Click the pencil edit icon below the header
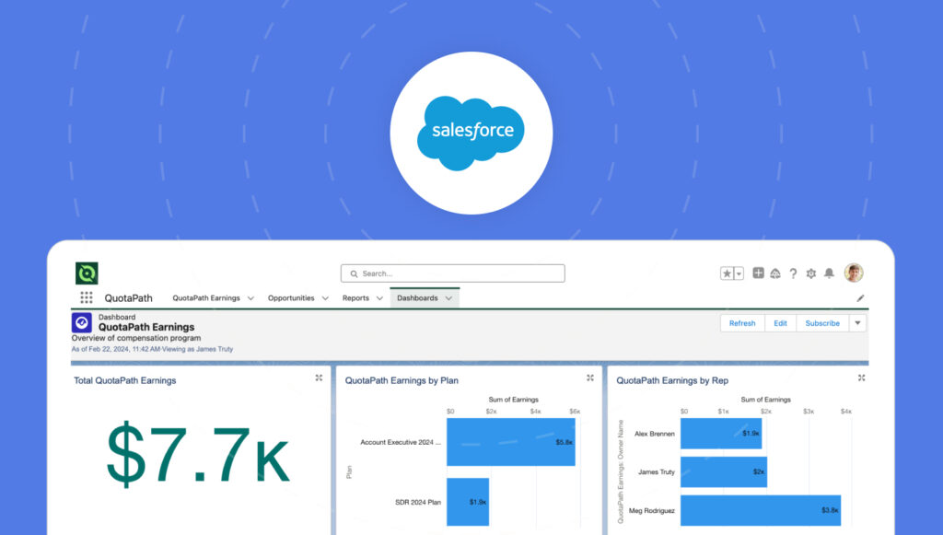 (x=860, y=297)
